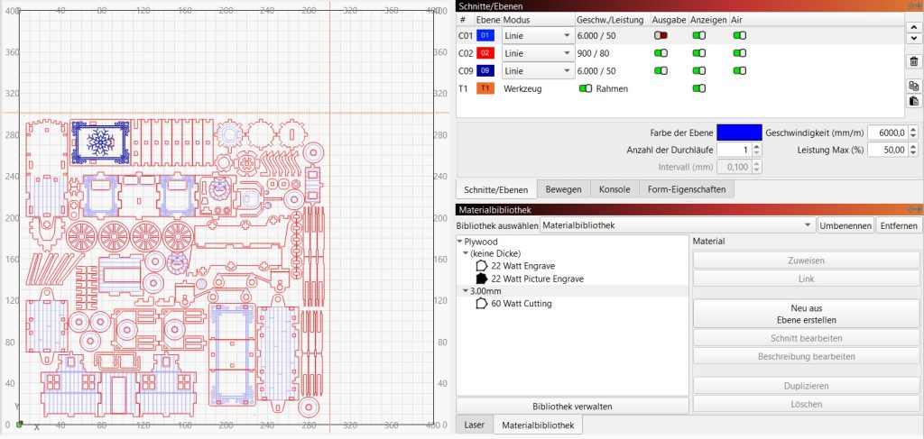The image size is (924, 439).
Task: Move the selected layer down with arrow
Action: pyautogui.click(x=913, y=41)
